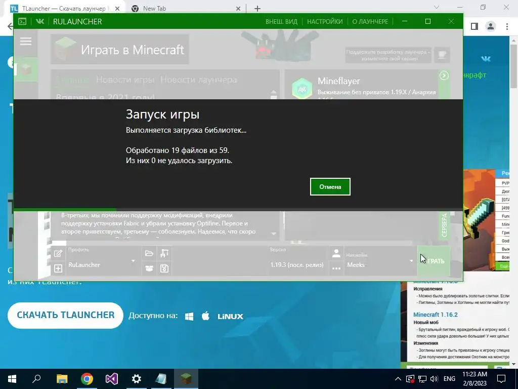Close the New Tab browser tab

tap(238, 9)
